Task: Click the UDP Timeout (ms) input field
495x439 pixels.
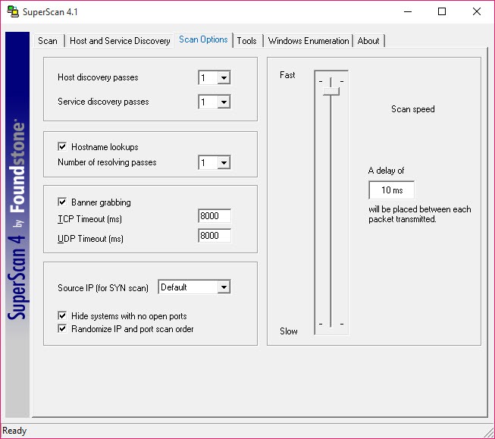Action: [215, 236]
